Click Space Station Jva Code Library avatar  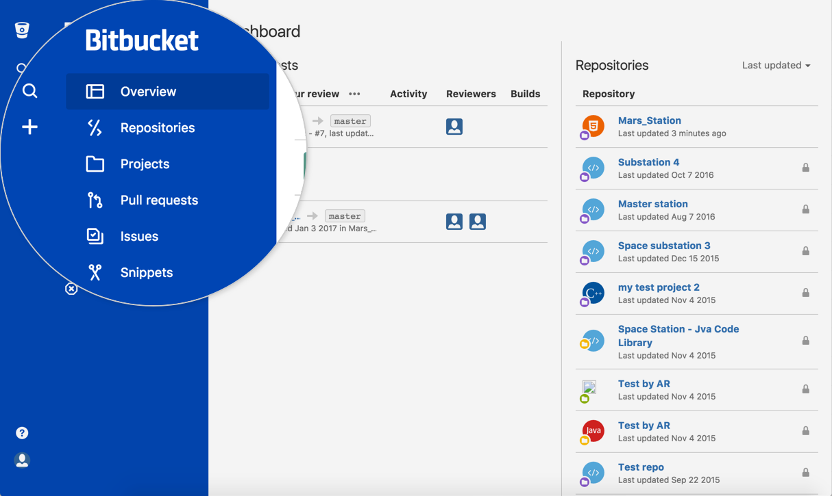593,340
